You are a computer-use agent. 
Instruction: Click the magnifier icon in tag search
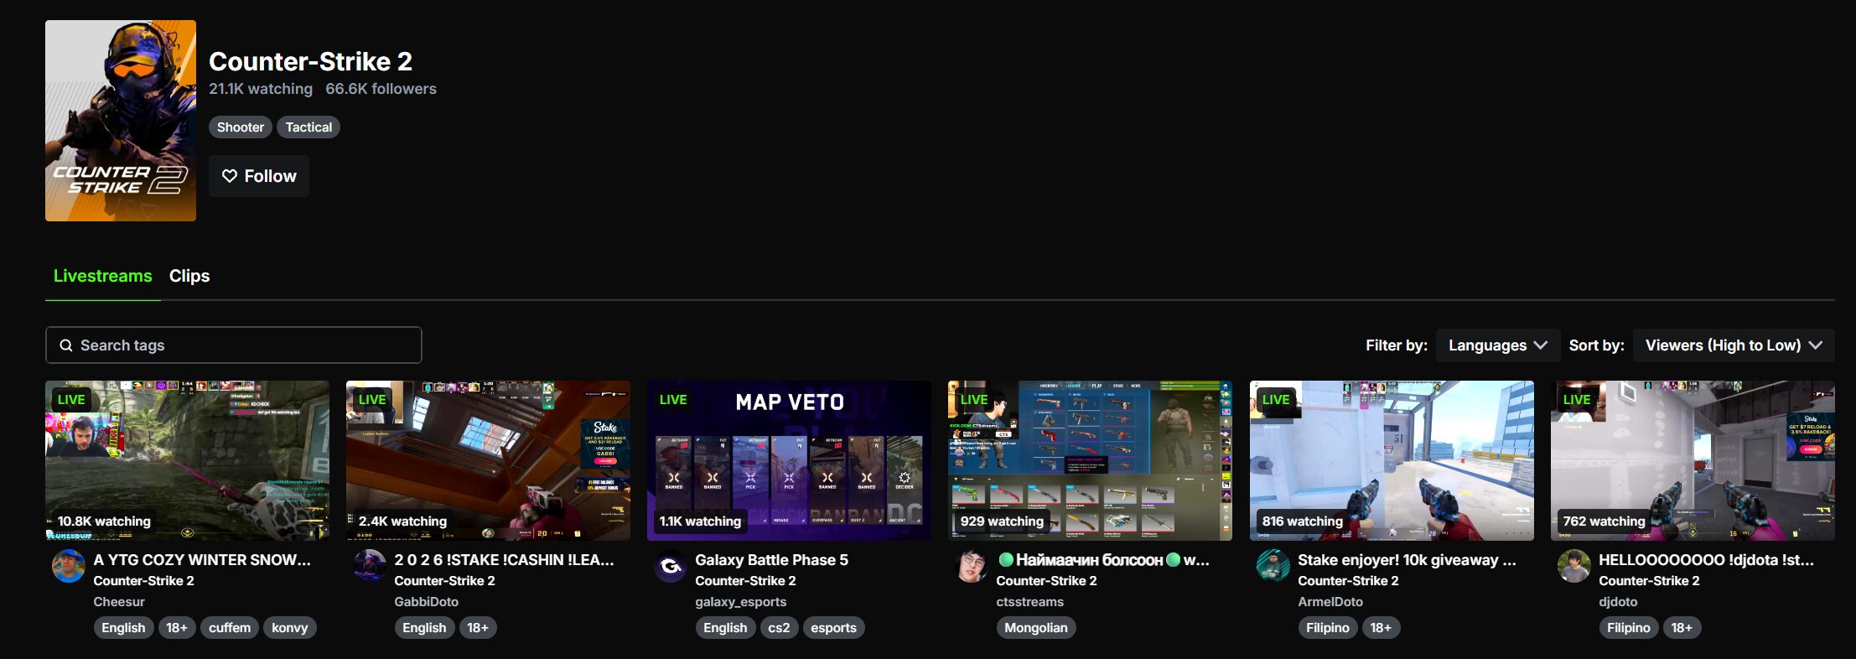point(66,345)
